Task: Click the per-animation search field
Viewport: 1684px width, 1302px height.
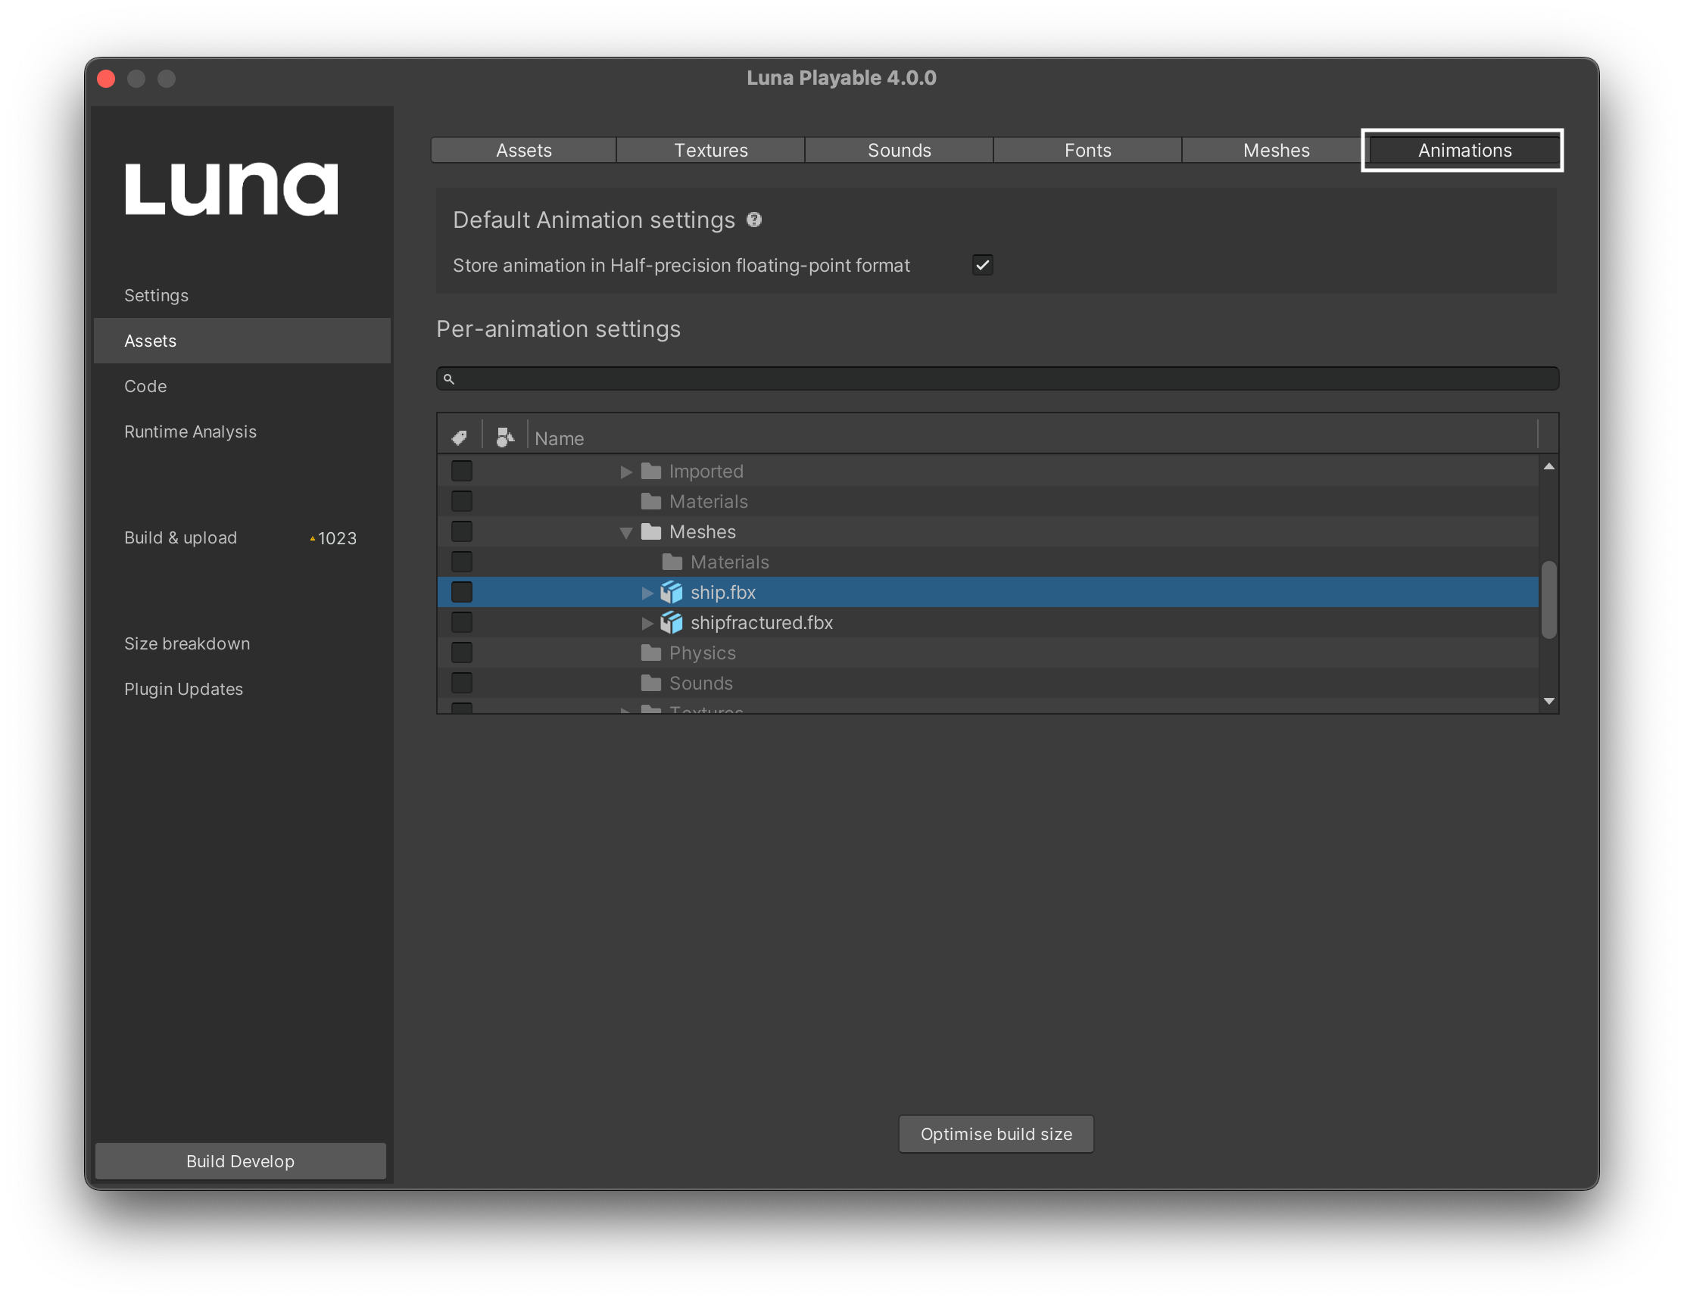Action: click(x=998, y=378)
